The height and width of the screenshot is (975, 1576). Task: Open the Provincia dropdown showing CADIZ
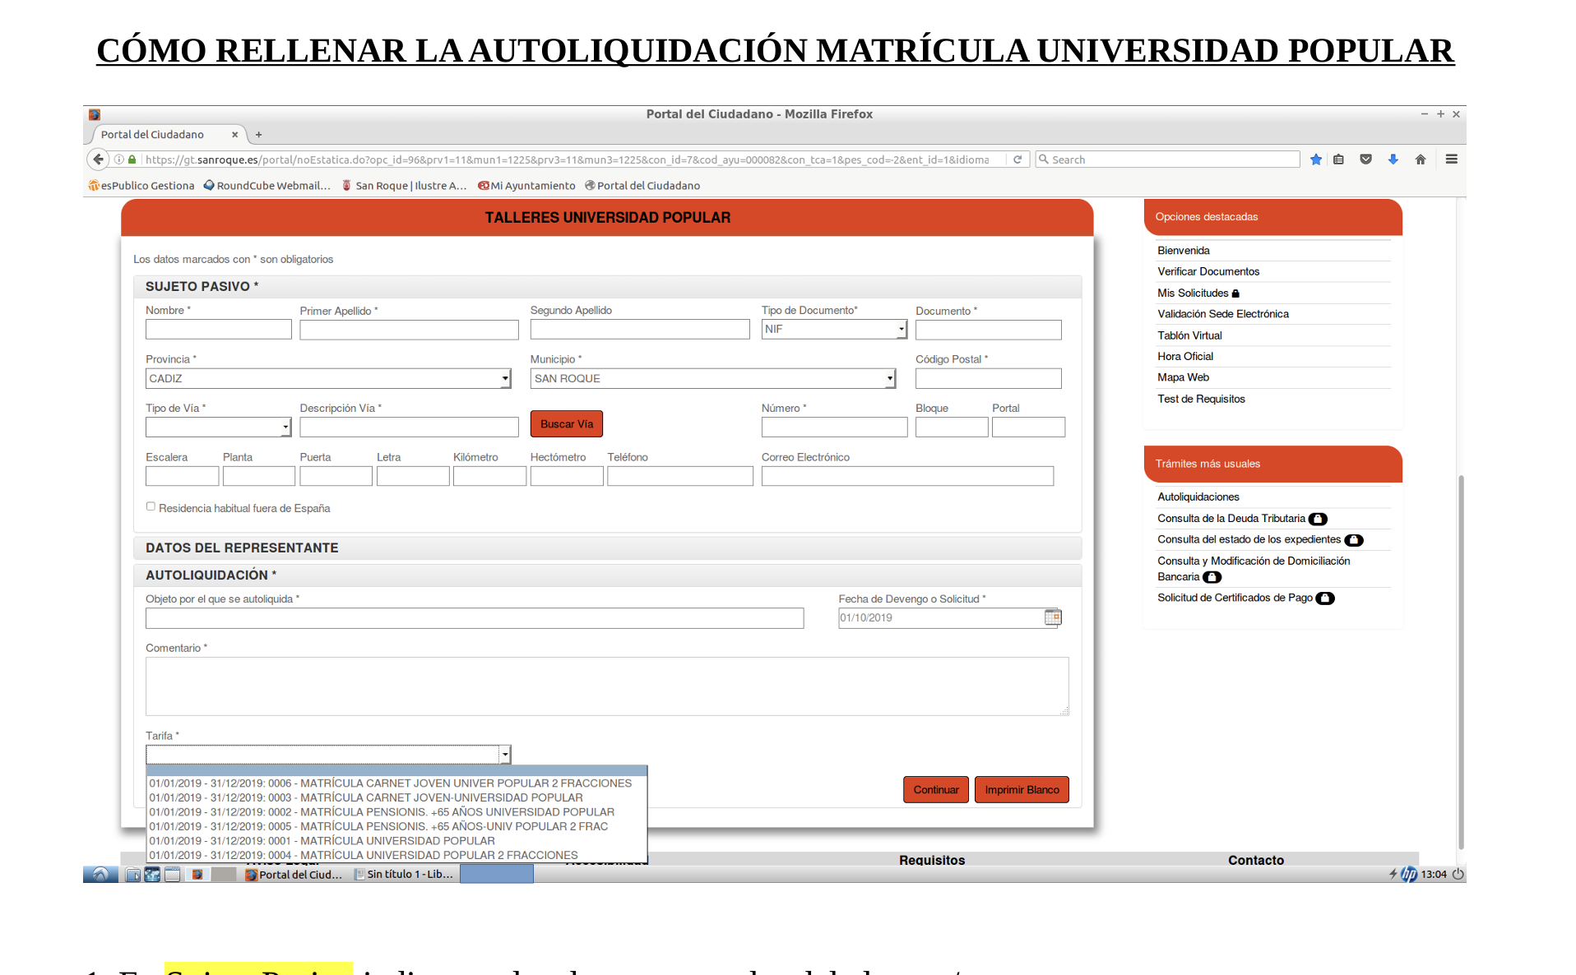tap(504, 379)
